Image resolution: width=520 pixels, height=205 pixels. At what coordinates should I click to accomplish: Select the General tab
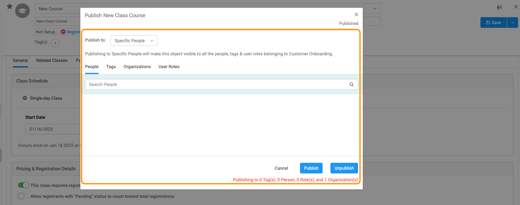(x=20, y=60)
